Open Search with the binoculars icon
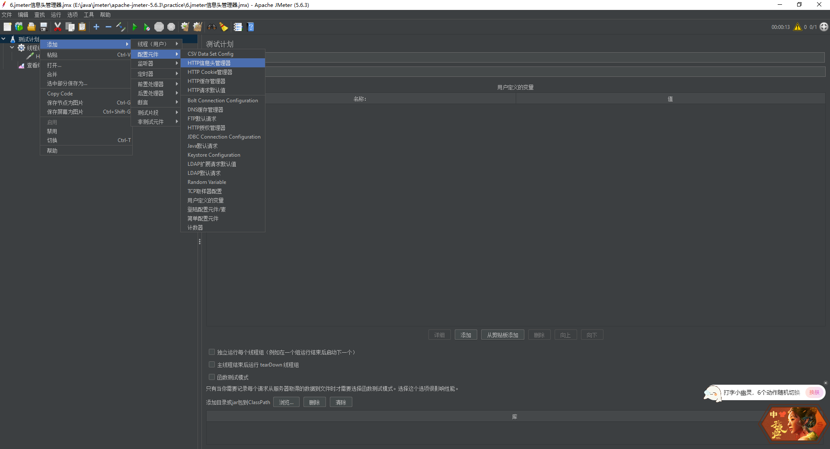The height and width of the screenshot is (449, 830). [211, 27]
